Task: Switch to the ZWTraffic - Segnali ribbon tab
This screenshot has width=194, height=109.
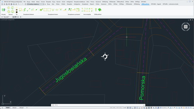Action: point(156,4)
